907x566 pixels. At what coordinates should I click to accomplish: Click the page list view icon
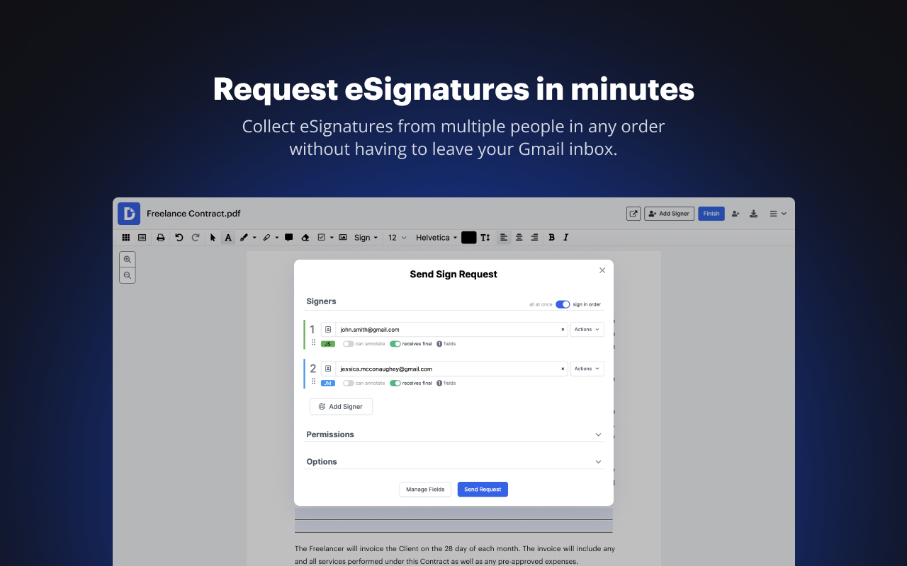tap(142, 238)
